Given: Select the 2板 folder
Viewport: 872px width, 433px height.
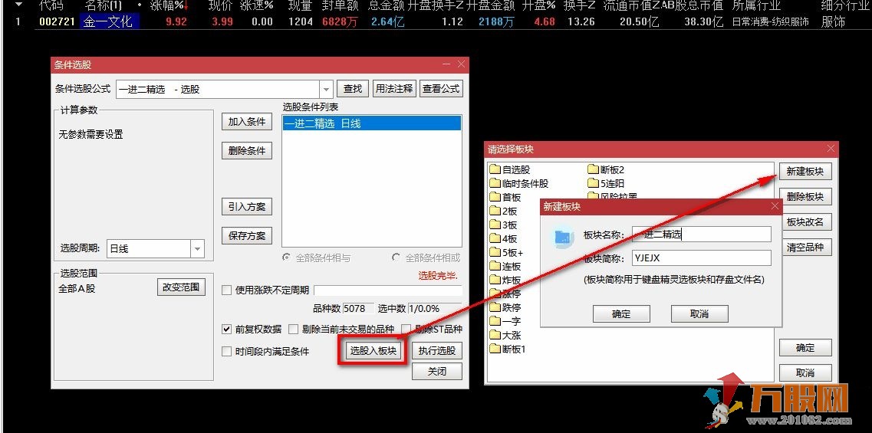Looking at the screenshot, I should [503, 212].
